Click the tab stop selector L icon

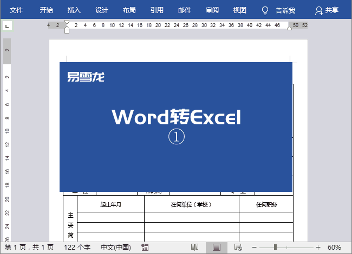pos(7,26)
